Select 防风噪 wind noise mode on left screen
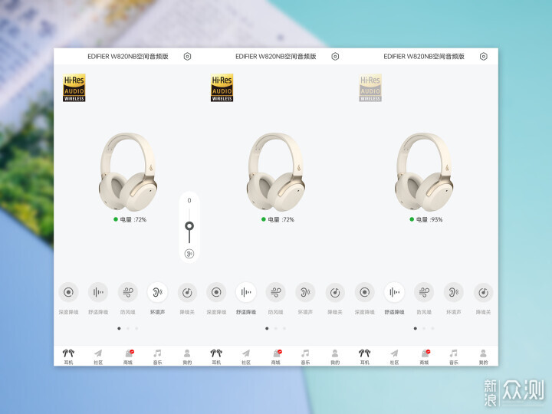Viewport: 552px width, 414px height. pyautogui.click(x=128, y=292)
